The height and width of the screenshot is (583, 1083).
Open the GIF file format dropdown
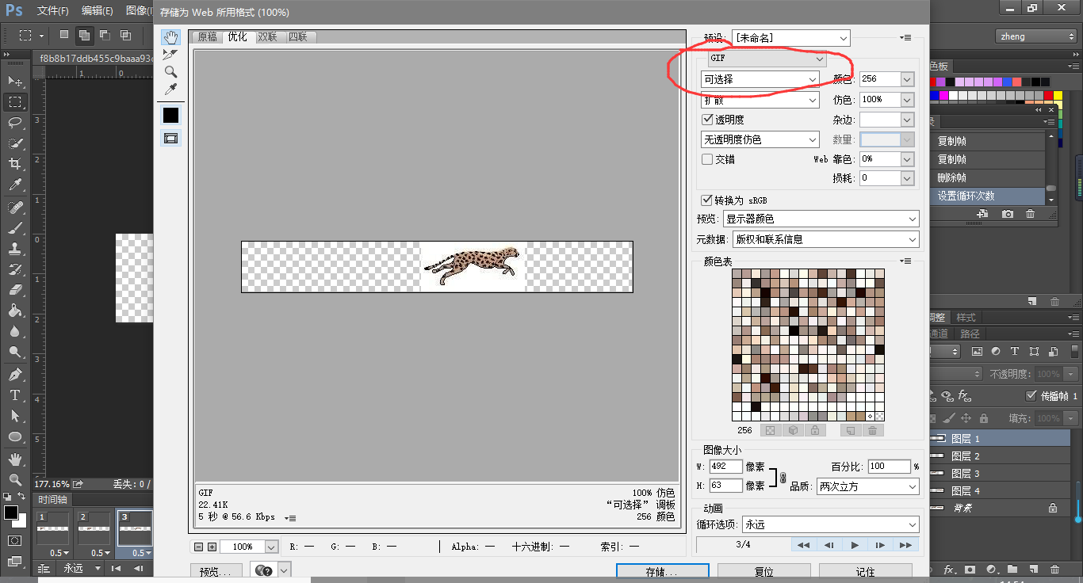(x=767, y=59)
